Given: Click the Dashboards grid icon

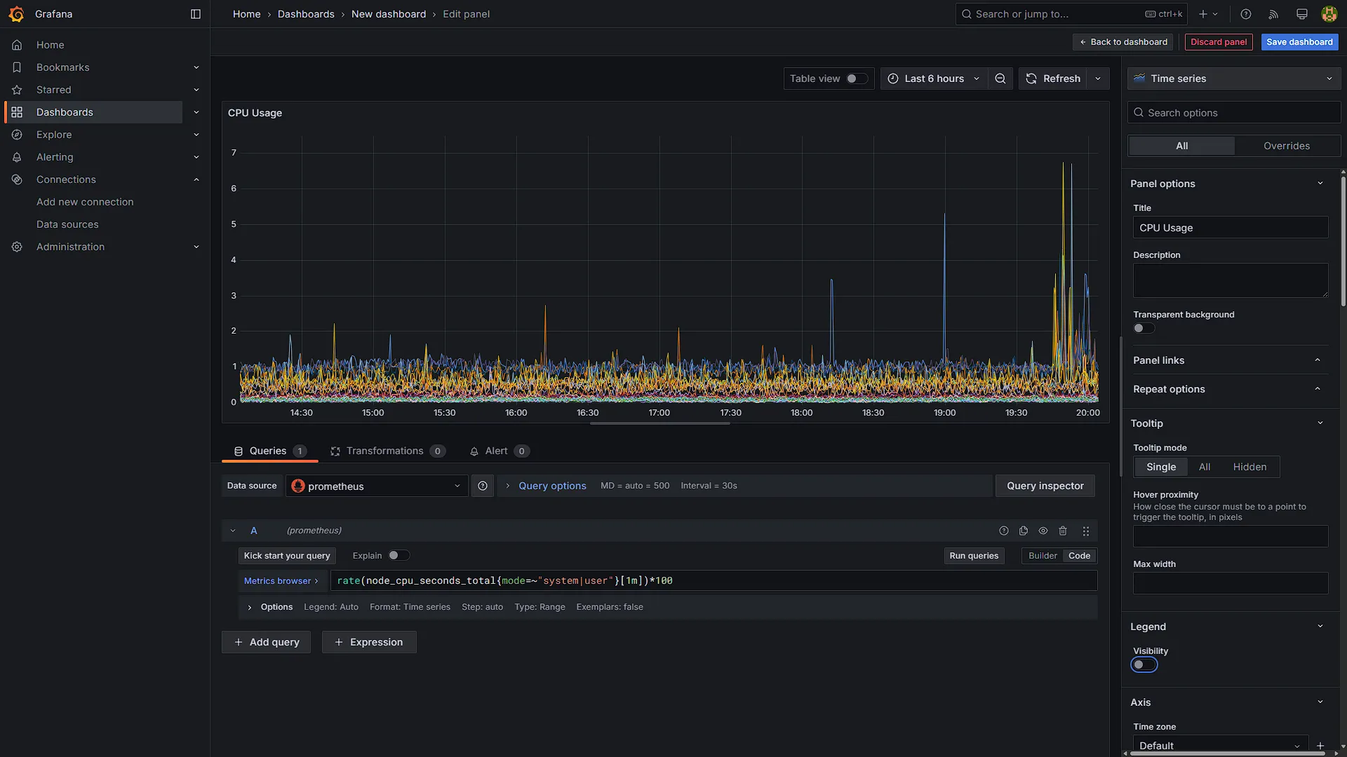Looking at the screenshot, I should point(17,112).
